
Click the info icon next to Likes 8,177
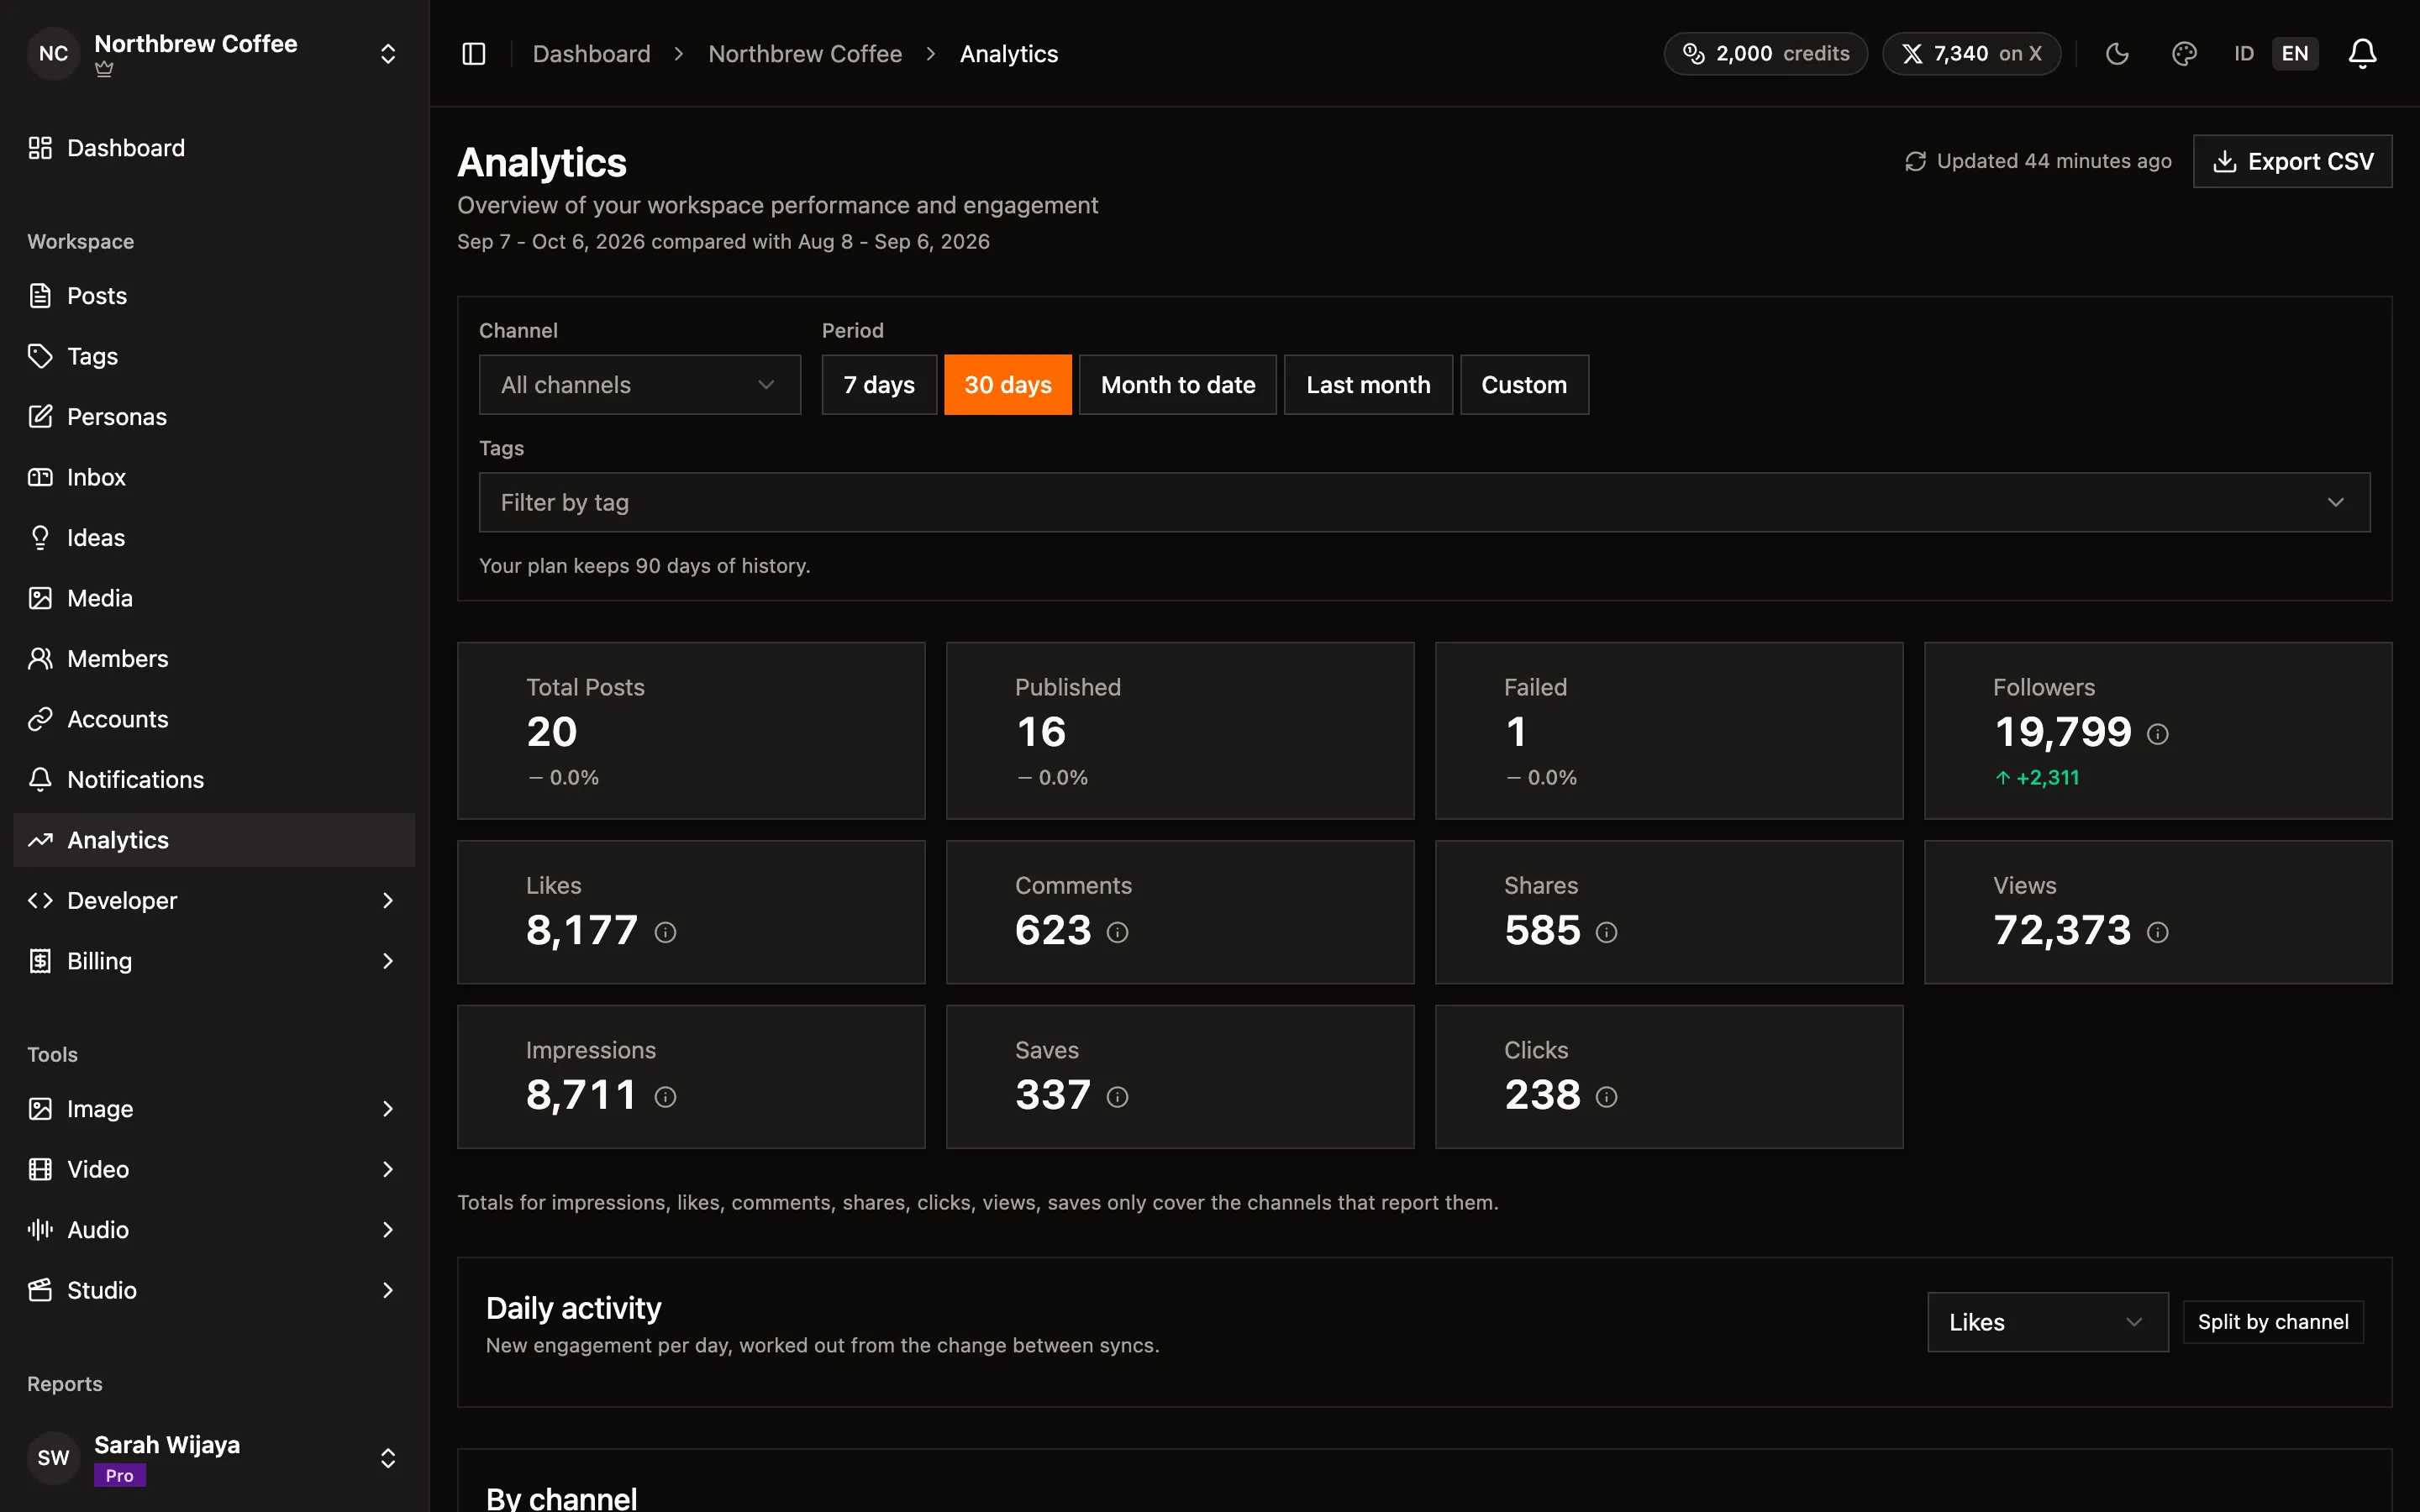pyautogui.click(x=665, y=932)
